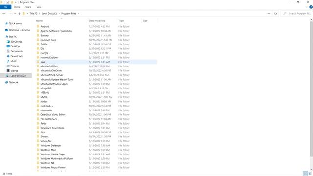Open the Help question mark icon

click(311, 7)
